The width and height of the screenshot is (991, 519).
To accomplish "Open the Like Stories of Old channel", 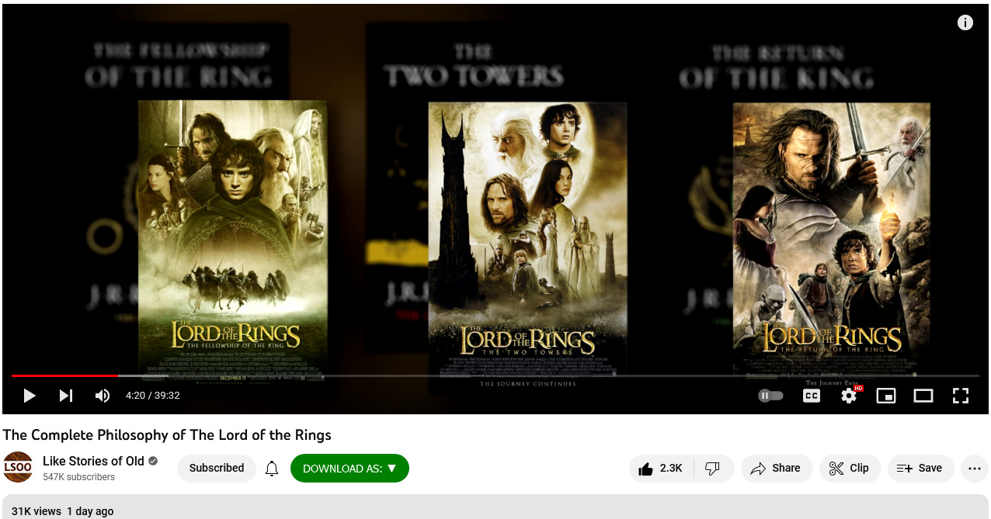I will [x=93, y=461].
